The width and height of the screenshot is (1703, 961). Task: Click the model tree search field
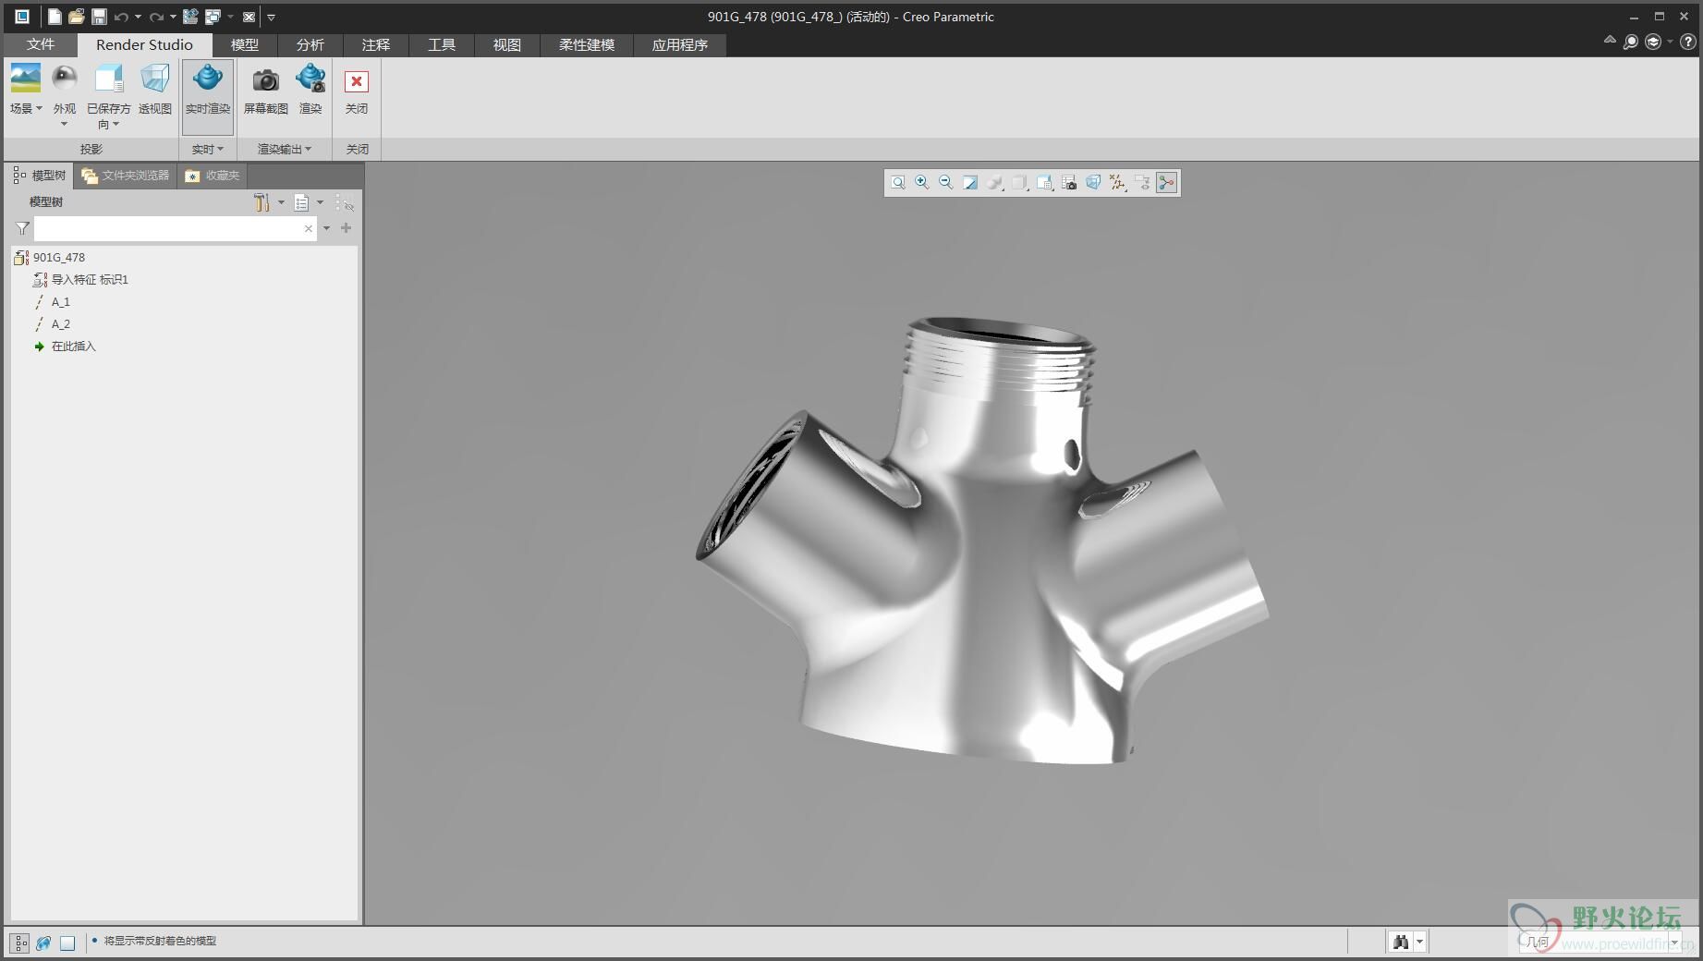point(168,228)
